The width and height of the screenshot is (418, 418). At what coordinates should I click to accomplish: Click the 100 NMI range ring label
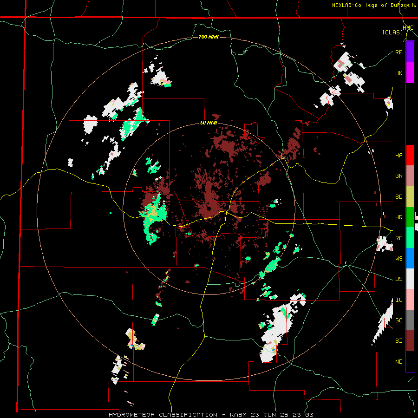(x=209, y=37)
